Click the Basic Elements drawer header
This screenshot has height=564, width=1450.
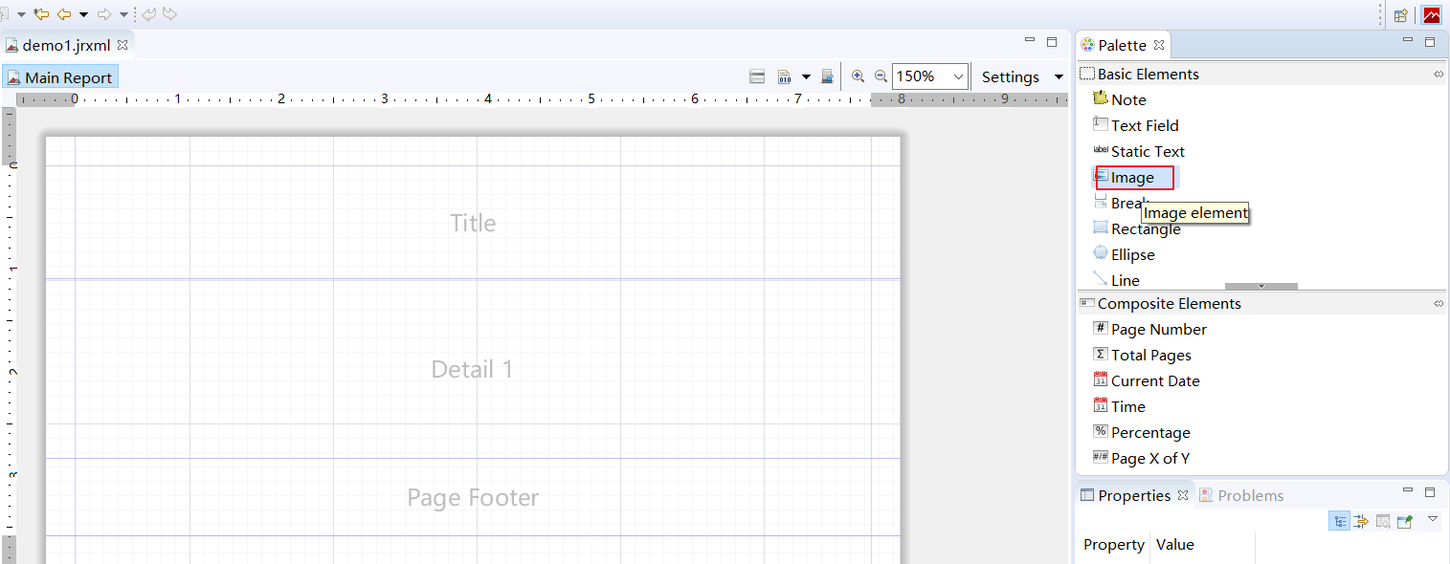1261,74
